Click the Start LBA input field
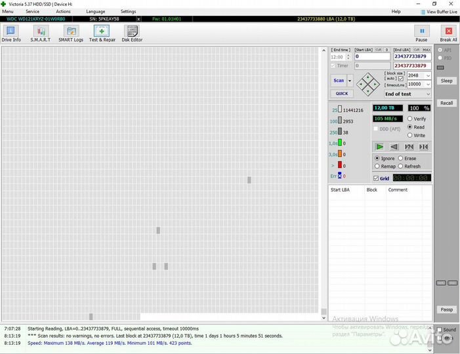 pos(372,56)
